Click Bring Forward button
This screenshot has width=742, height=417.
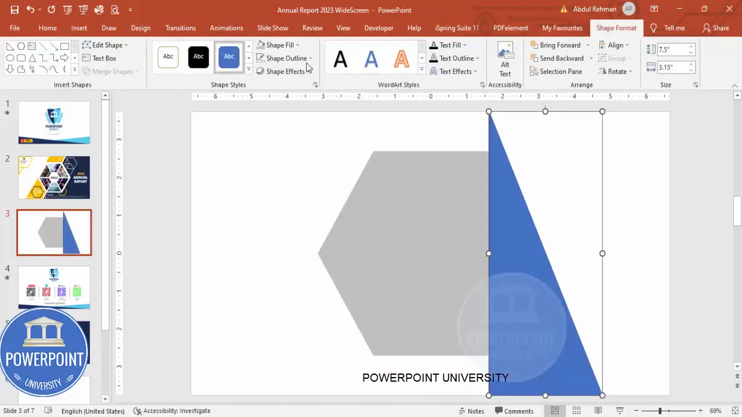pyautogui.click(x=555, y=45)
